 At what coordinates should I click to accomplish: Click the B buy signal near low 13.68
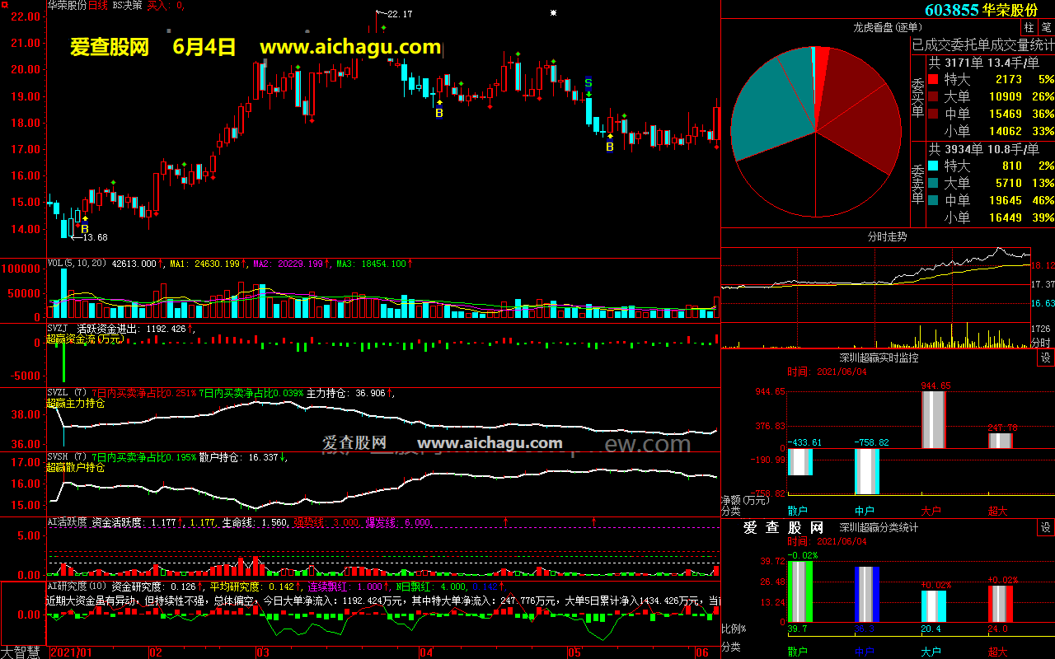coord(84,227)
